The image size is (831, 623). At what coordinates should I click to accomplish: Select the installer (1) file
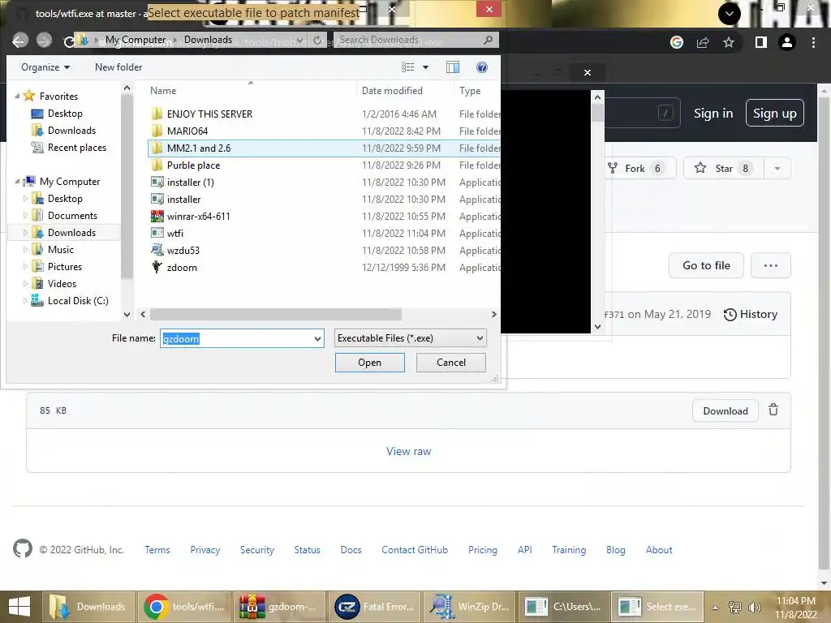point(190,183)
